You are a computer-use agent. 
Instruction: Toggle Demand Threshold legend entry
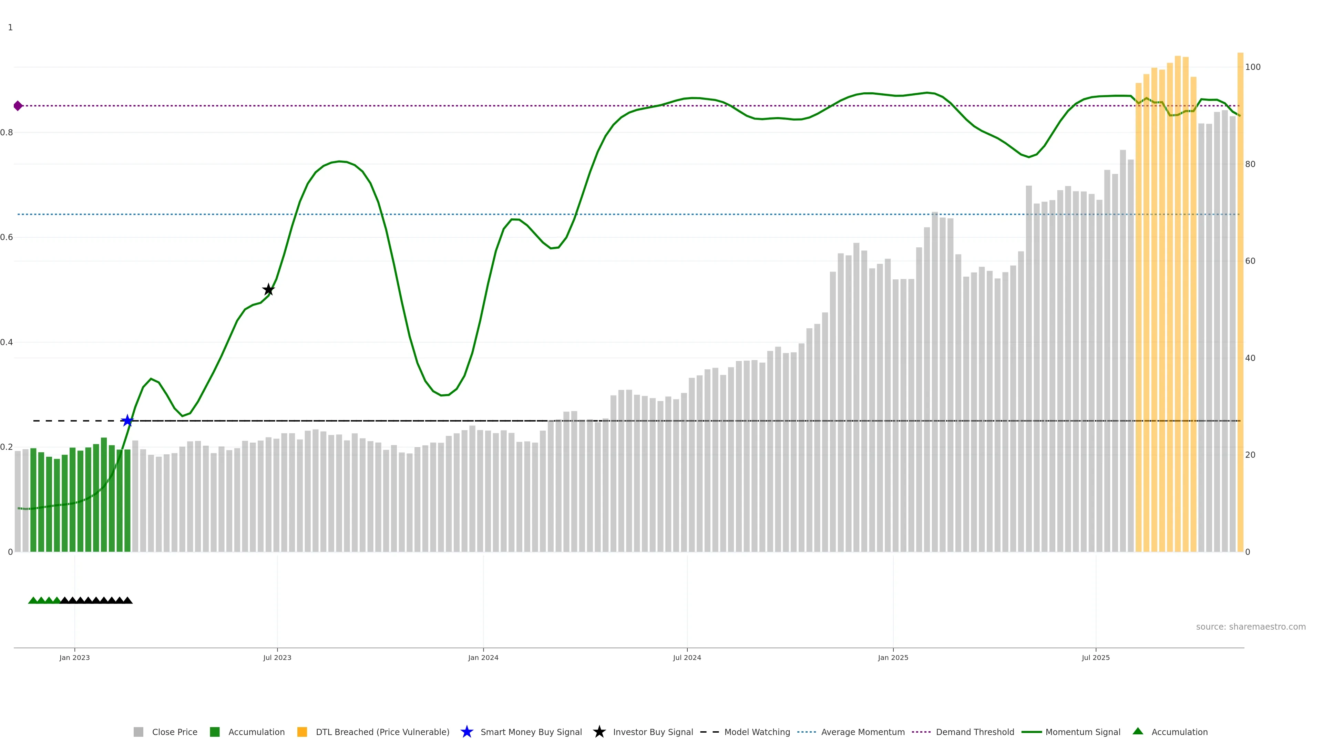click(974, 732)
